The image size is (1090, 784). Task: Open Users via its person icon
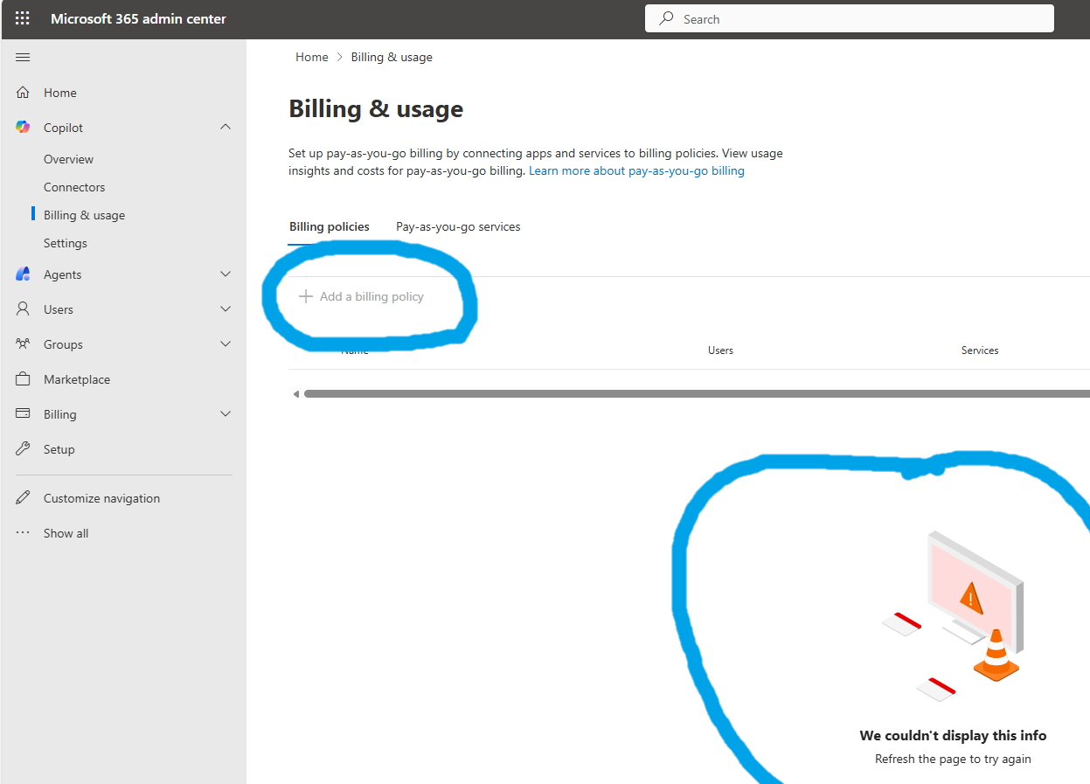[22, 309]
